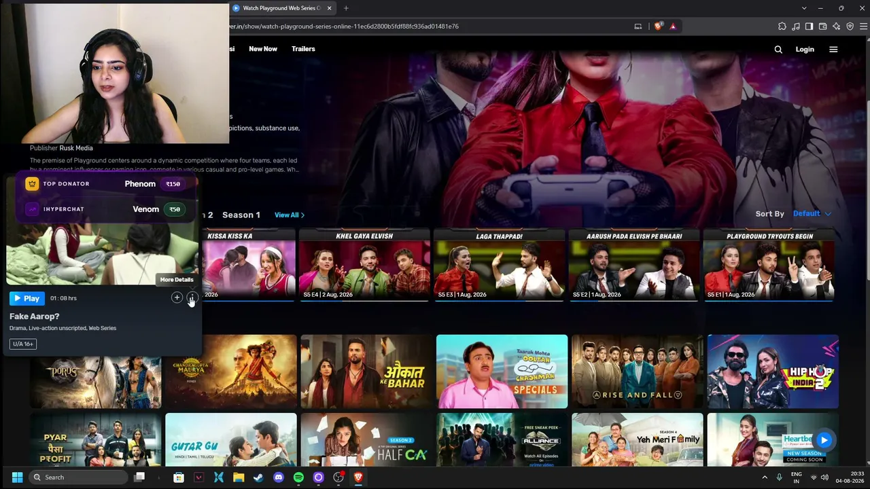870x489 pixels.
Task: Open the media playlist music note icon
Action: 796,26
